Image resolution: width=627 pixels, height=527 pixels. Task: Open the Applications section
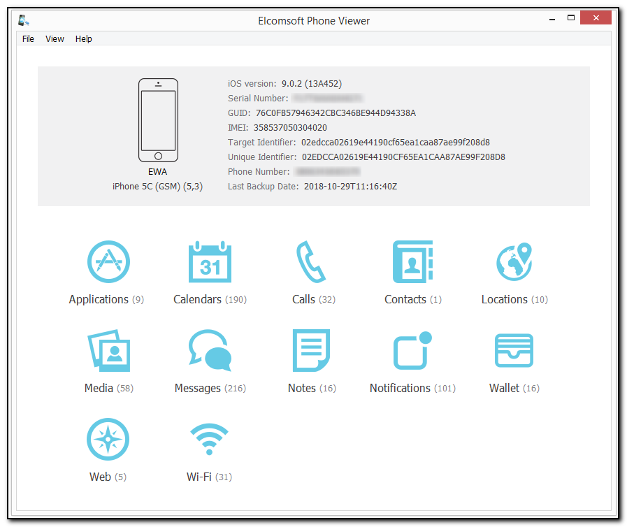click(108, 261)
